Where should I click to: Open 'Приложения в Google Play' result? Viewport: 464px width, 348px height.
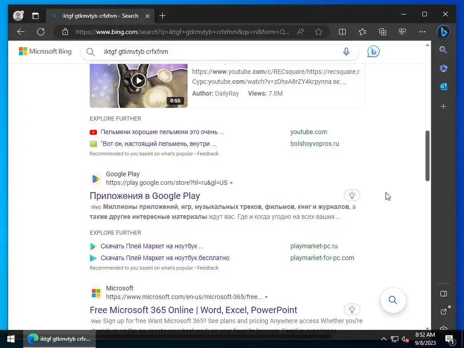[x=145, y=196]
